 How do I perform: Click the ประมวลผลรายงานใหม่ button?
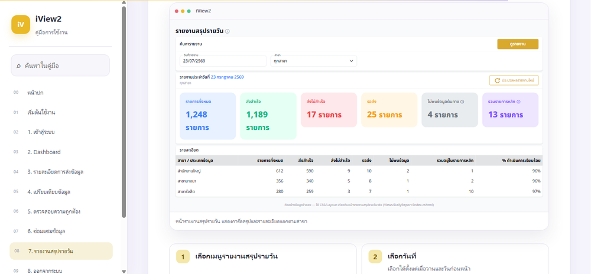point(514,80)
